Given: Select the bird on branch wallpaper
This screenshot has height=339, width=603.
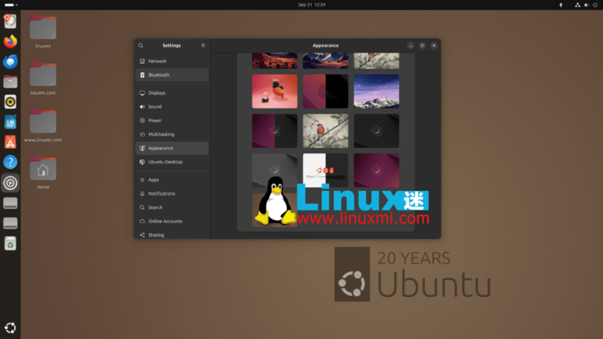Looking at the screenshot, I should [326, 131].
